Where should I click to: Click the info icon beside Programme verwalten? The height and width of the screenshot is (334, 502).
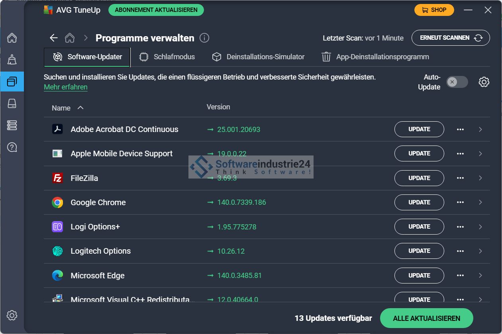[x=204, y=38]
